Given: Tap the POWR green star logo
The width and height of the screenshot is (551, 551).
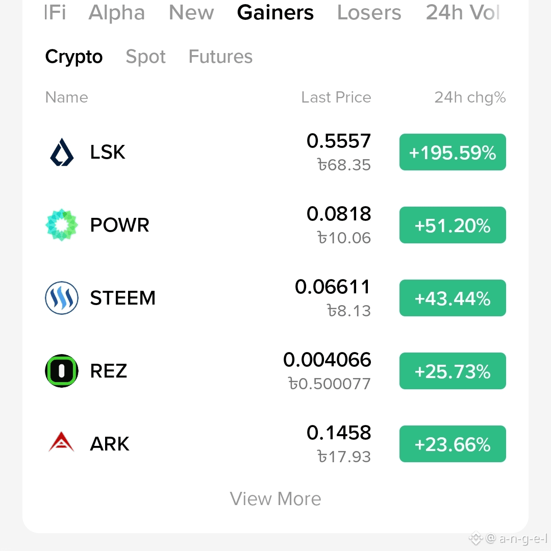Looking at the screenshot, I should pos(62,225).
